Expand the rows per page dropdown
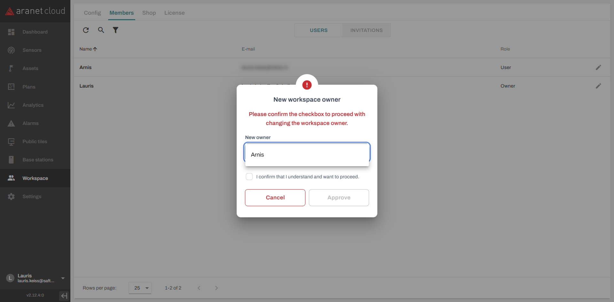614x302 pixels. click(x=140, y=288)
